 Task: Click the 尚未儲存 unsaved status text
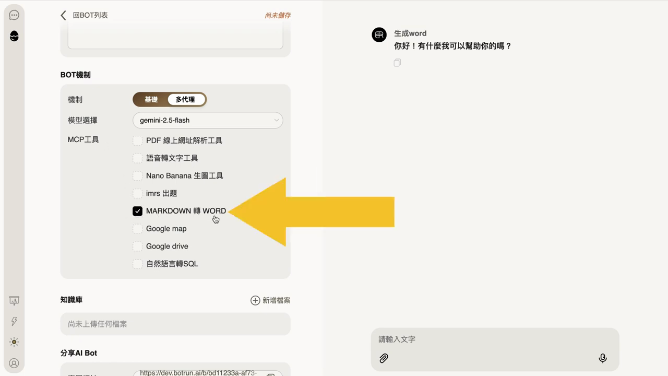[x=278, y=16]
